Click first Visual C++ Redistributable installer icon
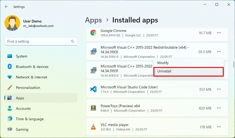This screenshot has width=235, height=138. point(93,52)
